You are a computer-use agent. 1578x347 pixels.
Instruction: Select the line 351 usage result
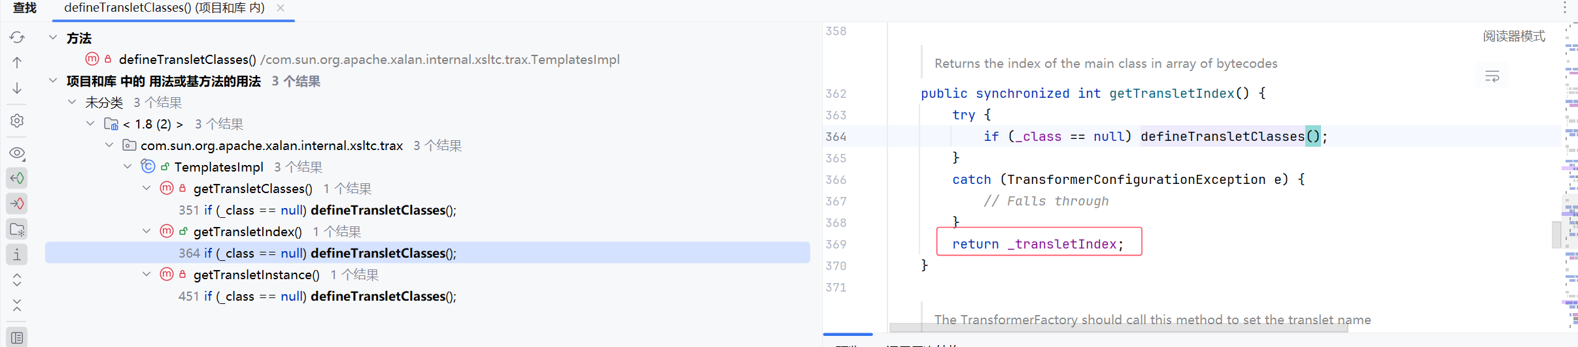(317, 210)
